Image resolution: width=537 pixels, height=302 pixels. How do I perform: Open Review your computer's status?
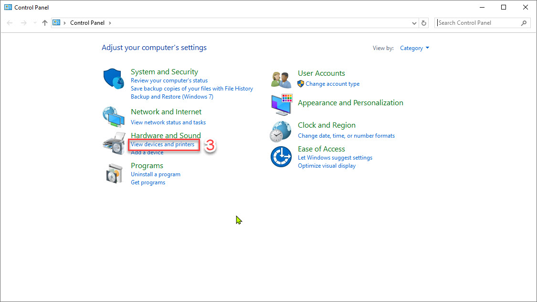169,81
